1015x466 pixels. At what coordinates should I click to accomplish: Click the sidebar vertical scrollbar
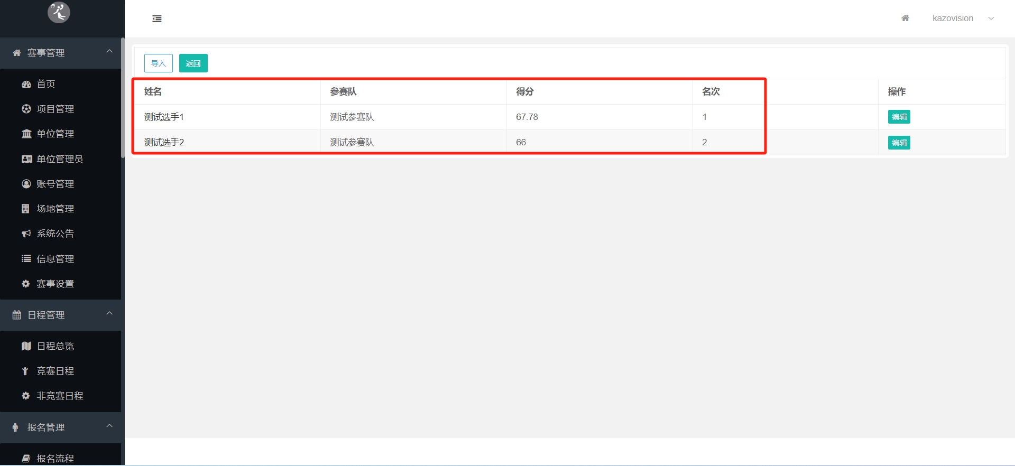pos(123,98)
